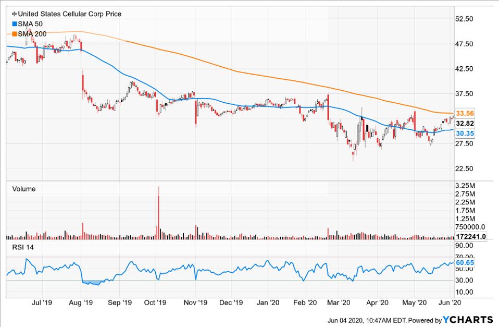Click the 172241.0 volume value tag
Viewport: 499px width, 327px height.
tap(471, 236)
